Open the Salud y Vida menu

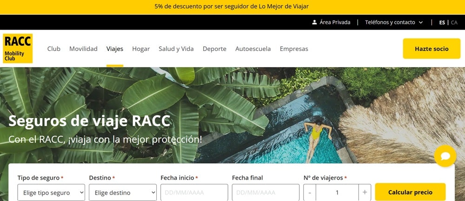tap(176, 49)
